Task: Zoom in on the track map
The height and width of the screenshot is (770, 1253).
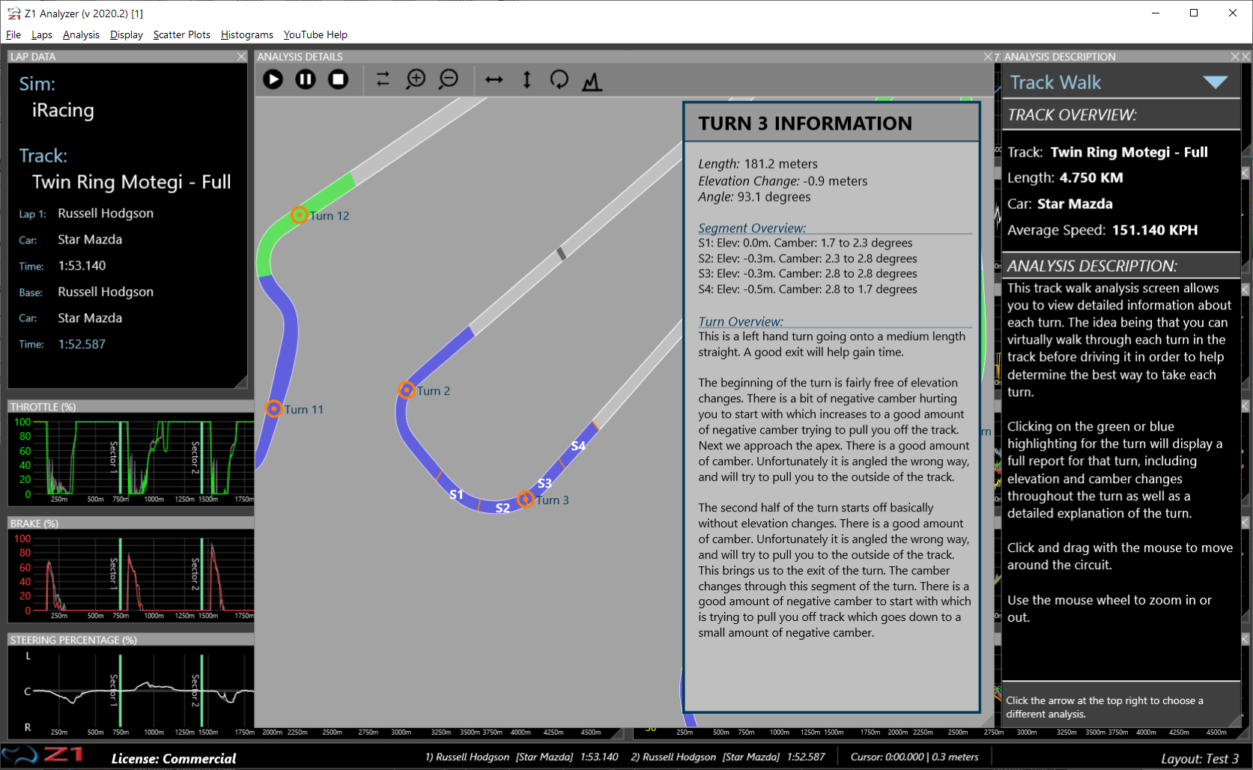Action: coord(416,79)
